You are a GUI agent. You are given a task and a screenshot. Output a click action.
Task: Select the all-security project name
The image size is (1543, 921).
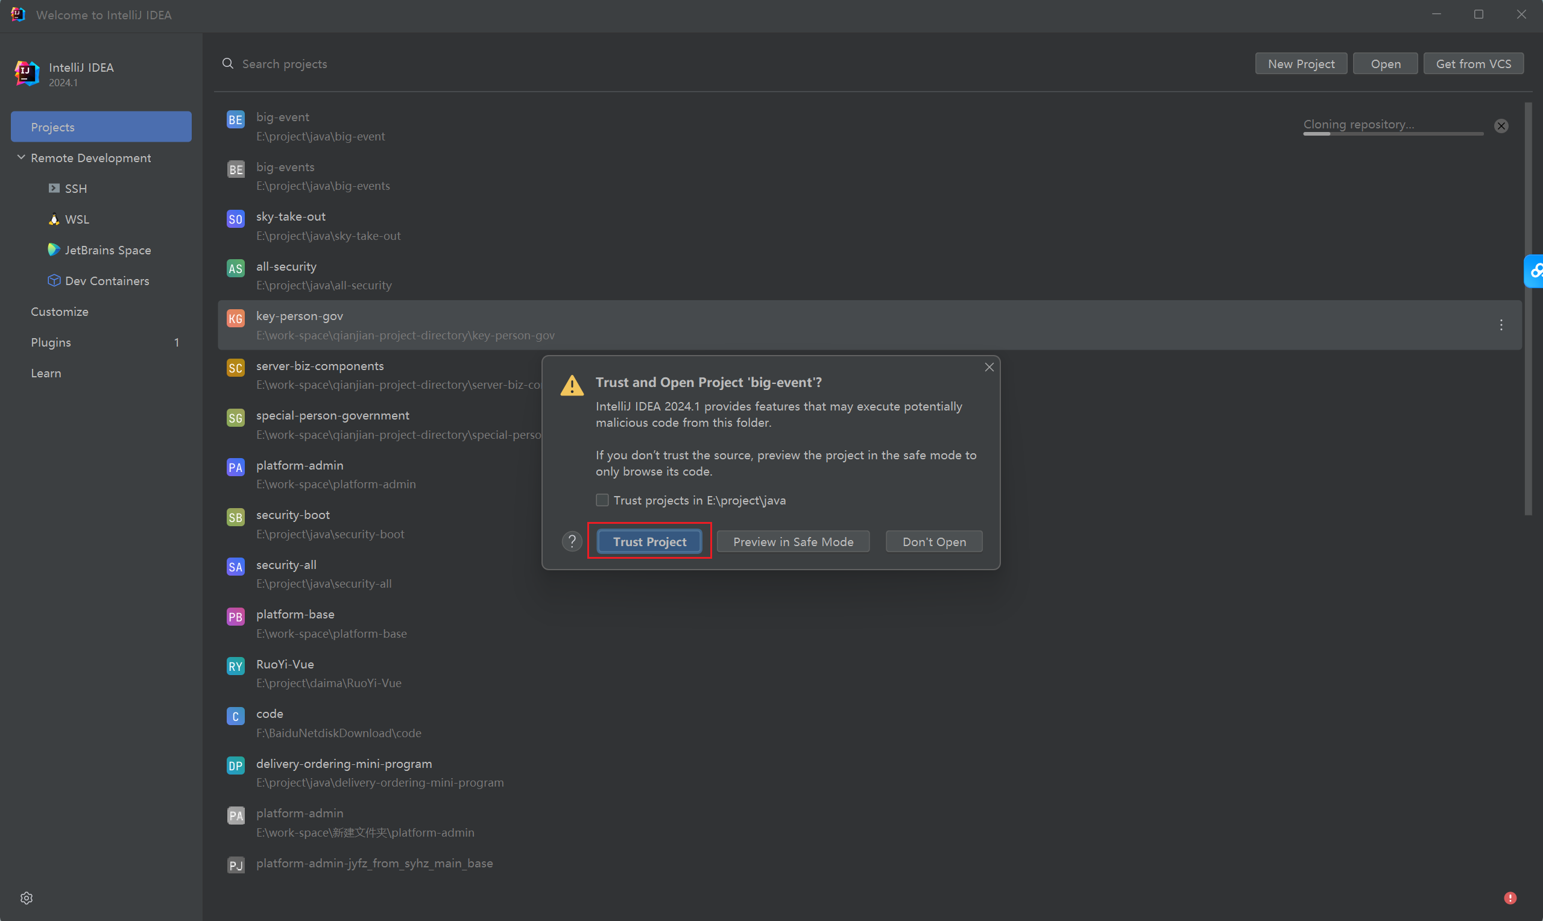click(x=286, y=266)
